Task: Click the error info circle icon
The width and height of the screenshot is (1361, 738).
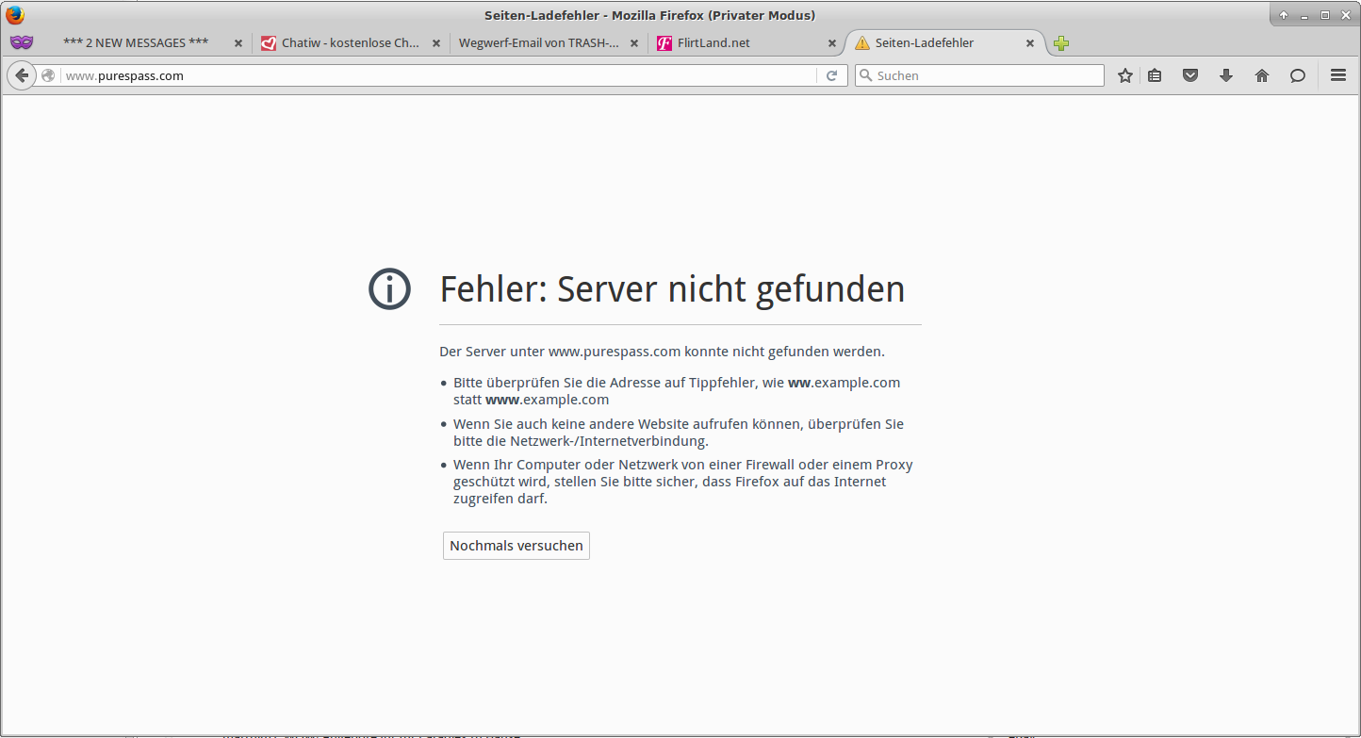Action: tap(389, 289)
